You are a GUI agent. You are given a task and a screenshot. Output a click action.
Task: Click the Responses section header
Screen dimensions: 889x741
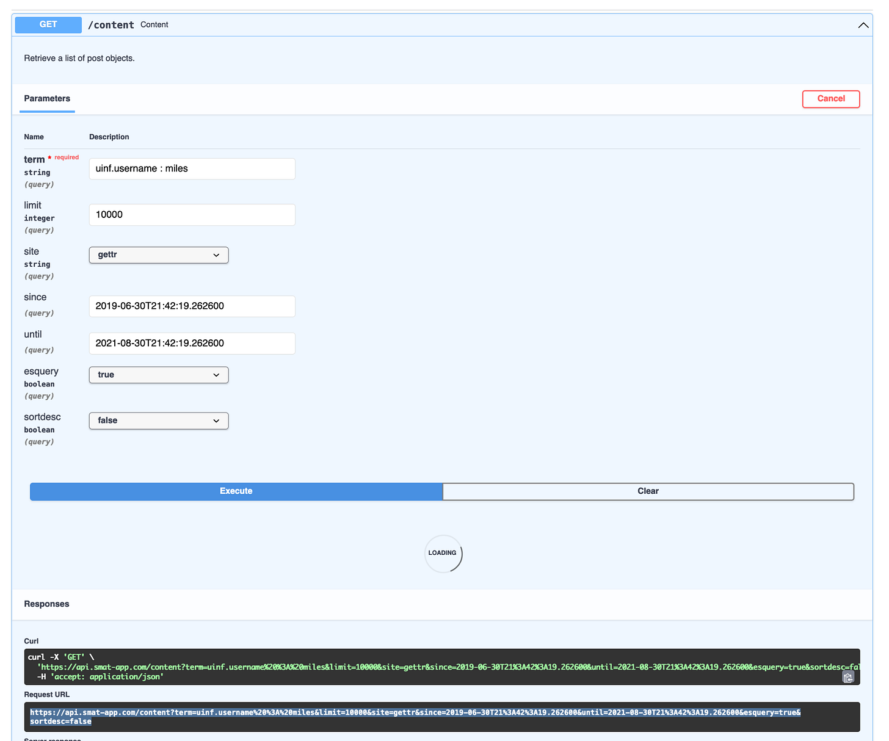pyautogui.click(x=46, y=604)
